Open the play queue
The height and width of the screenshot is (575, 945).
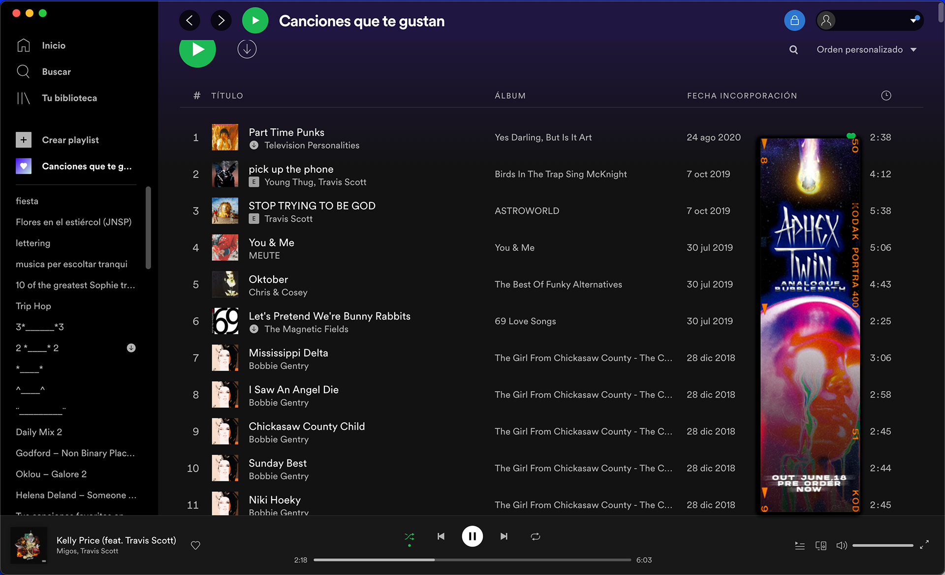800,545
